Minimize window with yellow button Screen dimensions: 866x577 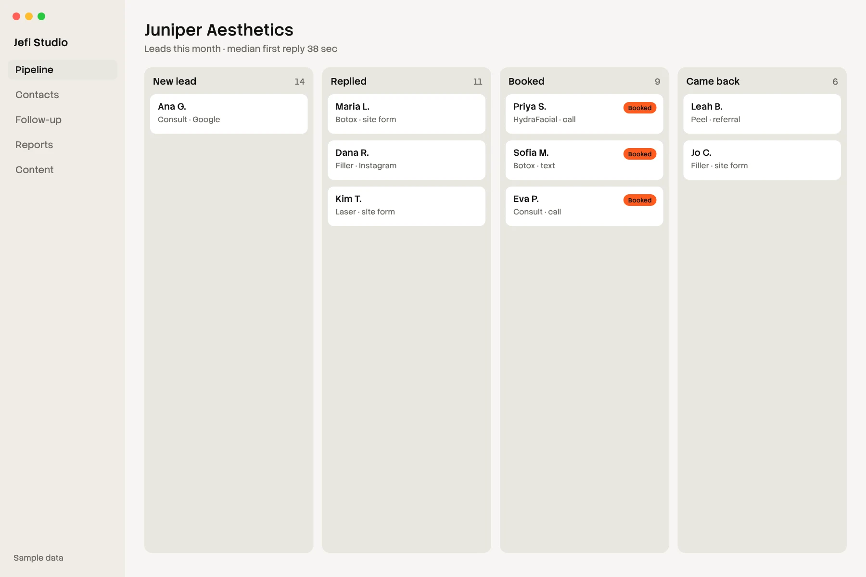(29, 16)
